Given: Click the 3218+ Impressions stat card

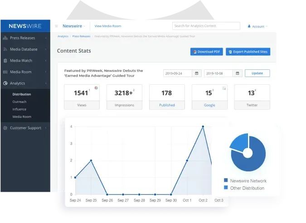Looking at the screenshot, I should pos(124,97).
